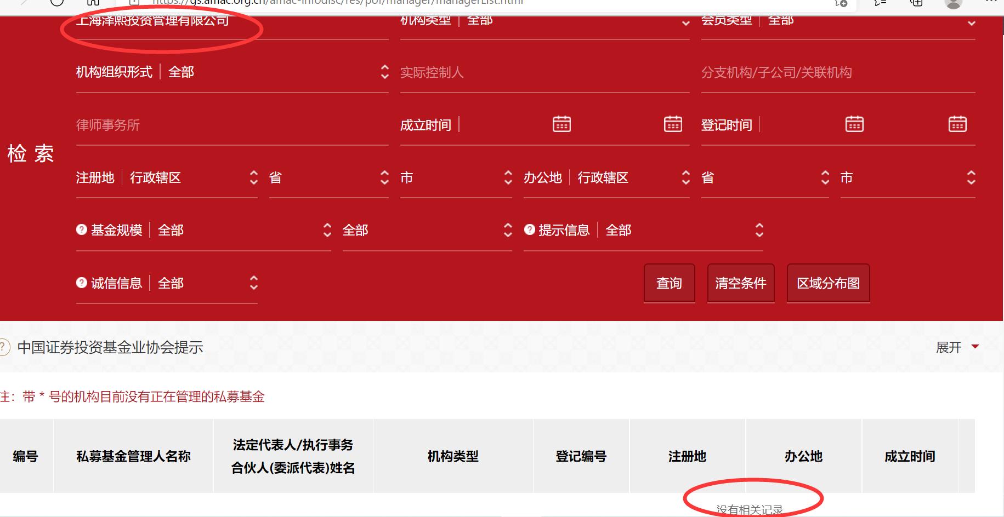
Task: Open calendar picker for 登记时间 end date
Action: coord(958,124)
